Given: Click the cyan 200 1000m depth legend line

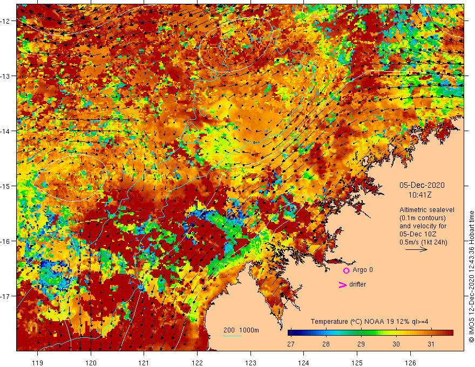Looking at the screenshot, I should tap(232, 336).
